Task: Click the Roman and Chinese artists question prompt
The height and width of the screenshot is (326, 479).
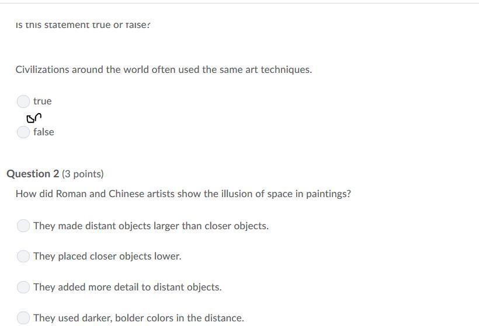Action: [183, 194]
